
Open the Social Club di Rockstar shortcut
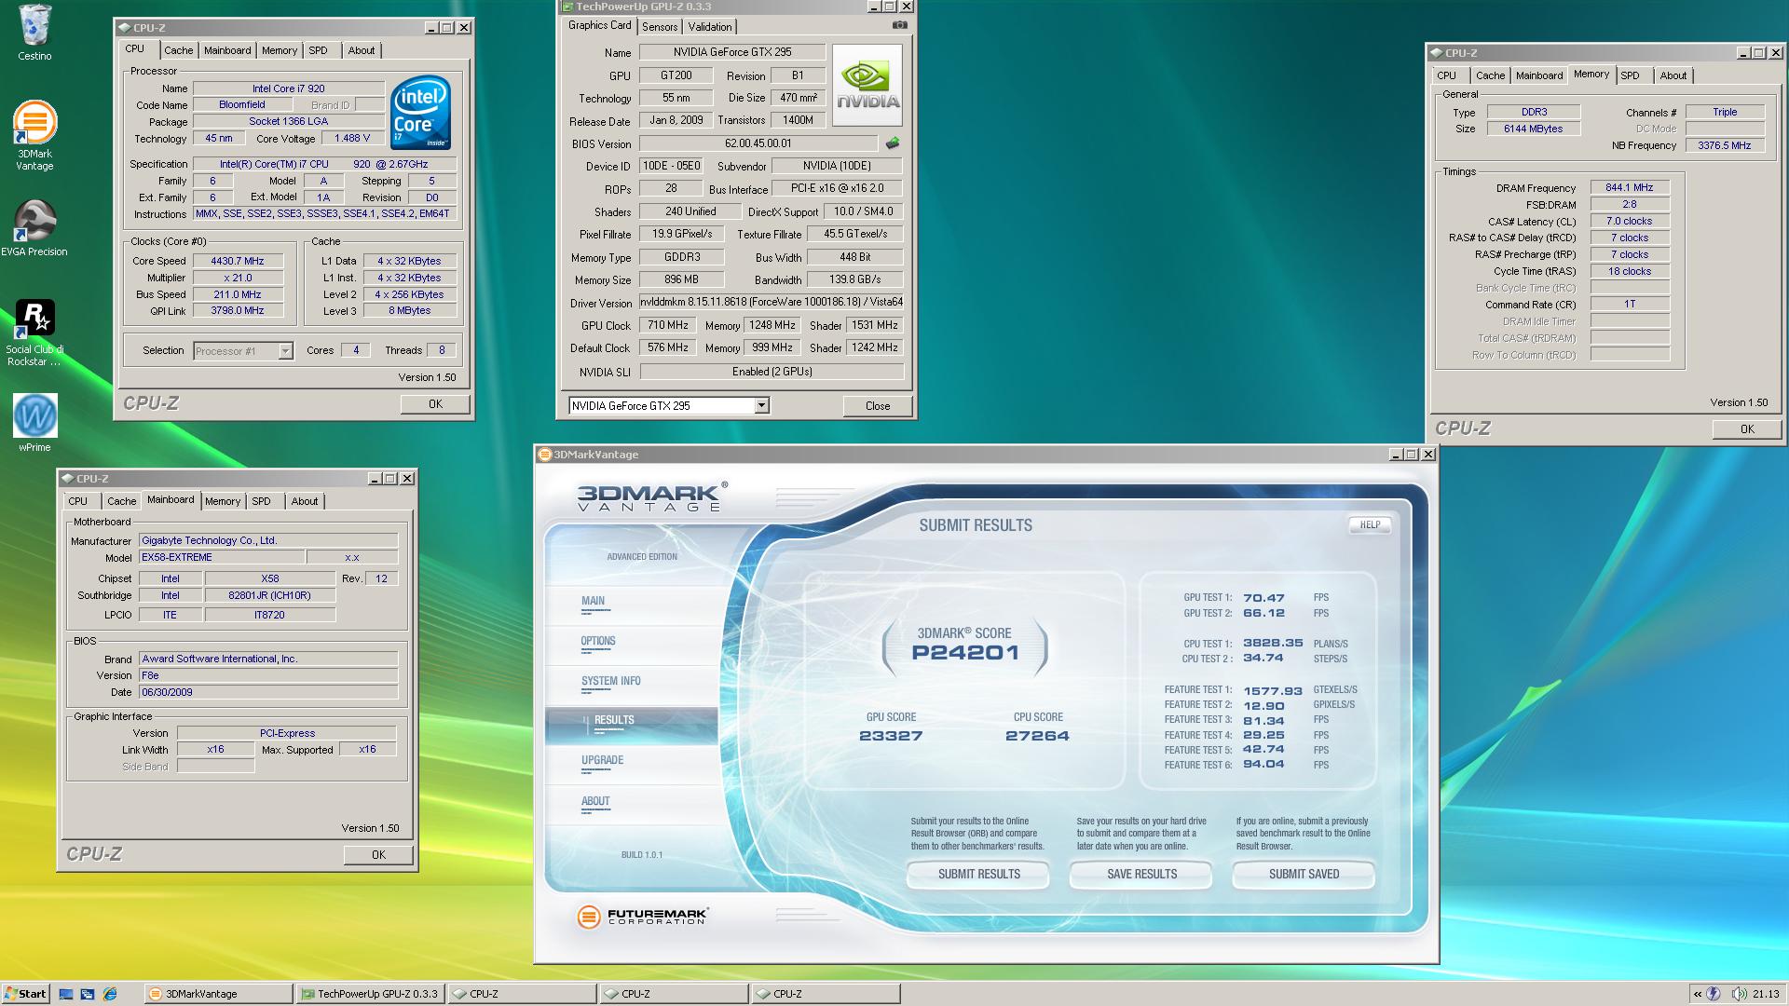[34, 333]
